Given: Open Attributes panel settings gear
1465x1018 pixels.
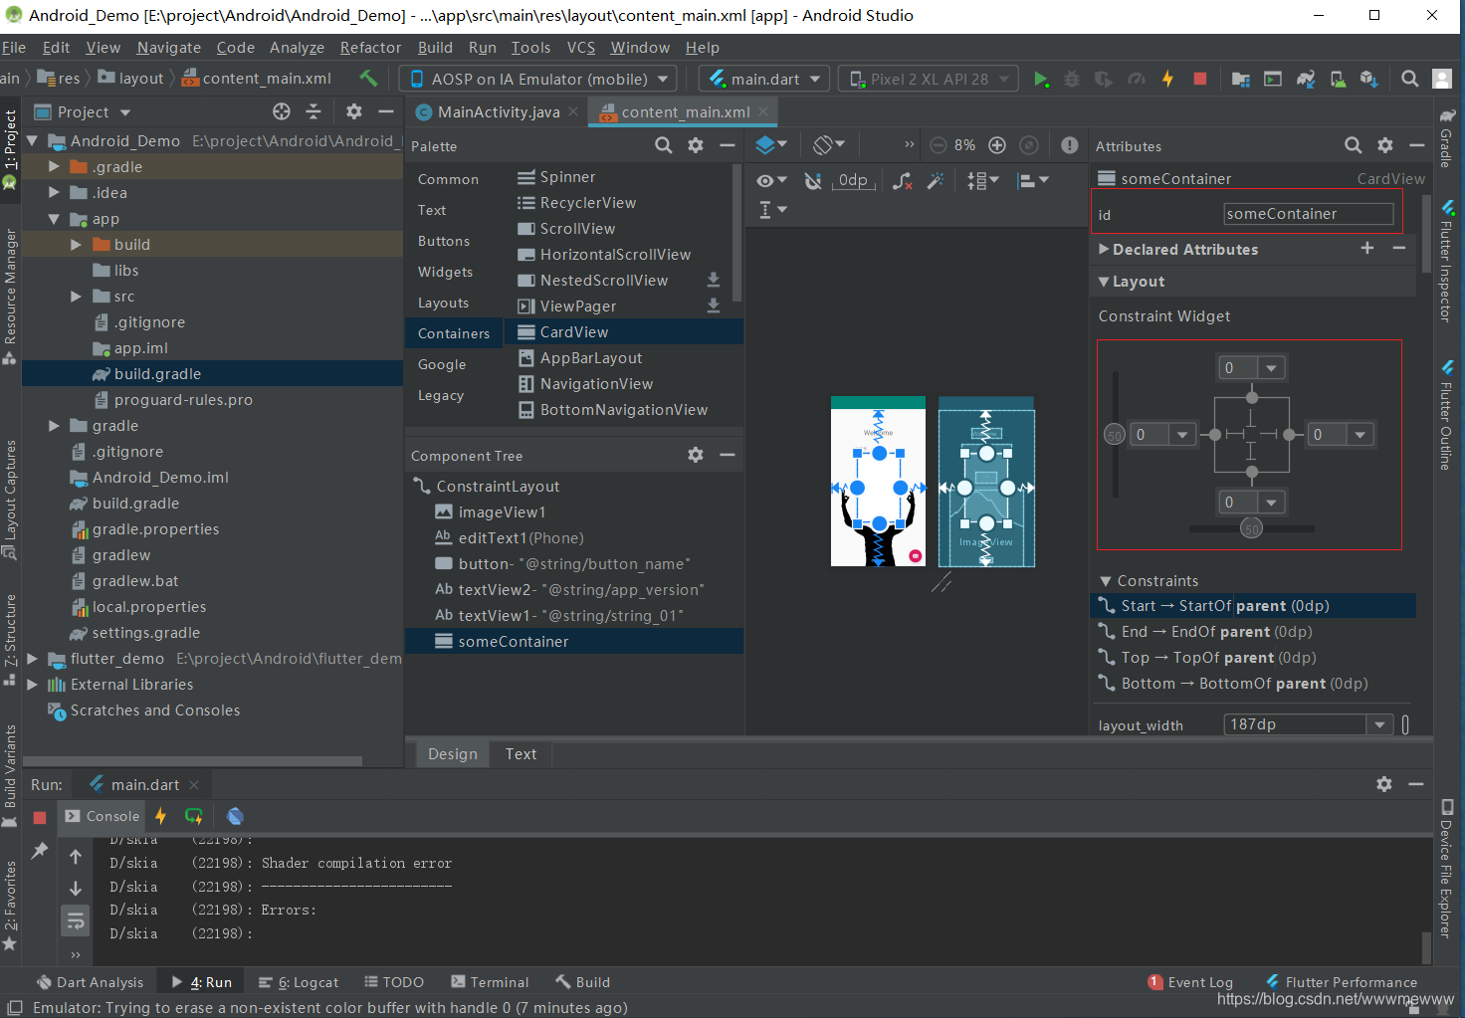Looking at the screenshot, I should point(1385,145).
